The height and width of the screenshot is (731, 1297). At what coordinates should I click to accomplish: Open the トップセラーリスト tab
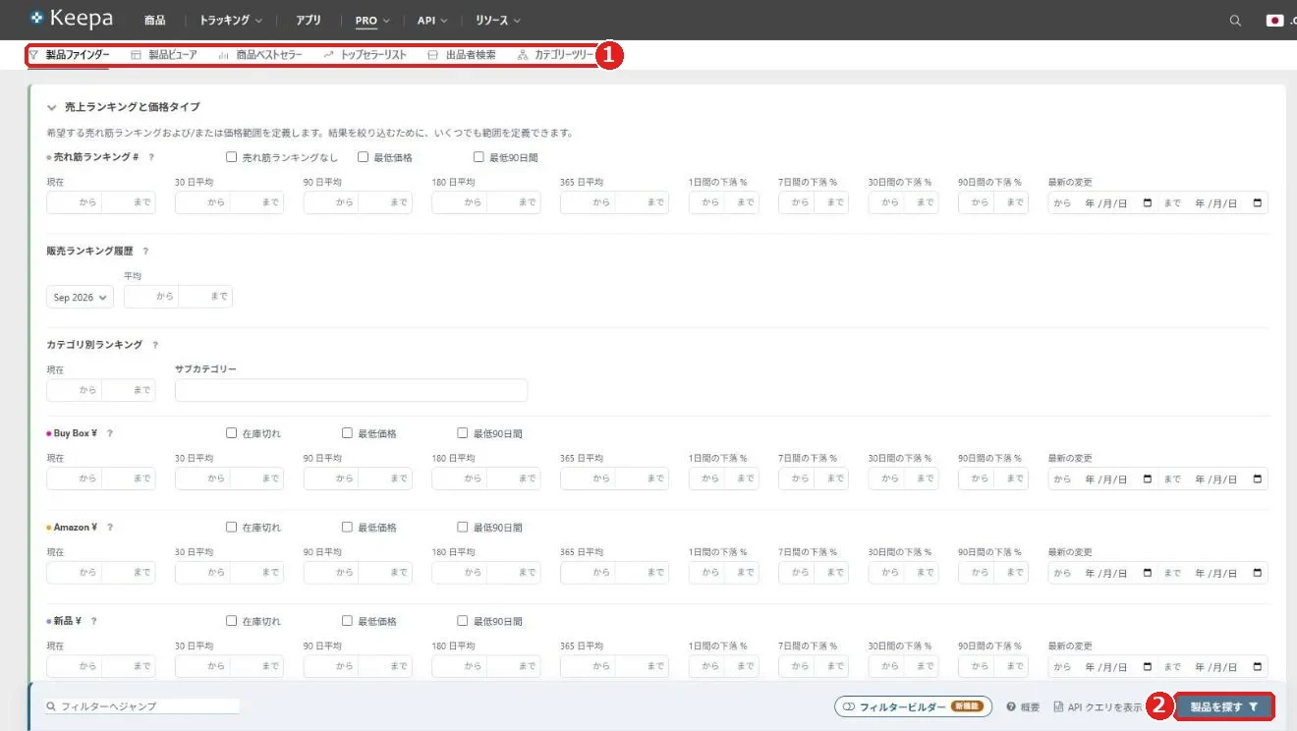pyautogui.click(x=365, y=55)
